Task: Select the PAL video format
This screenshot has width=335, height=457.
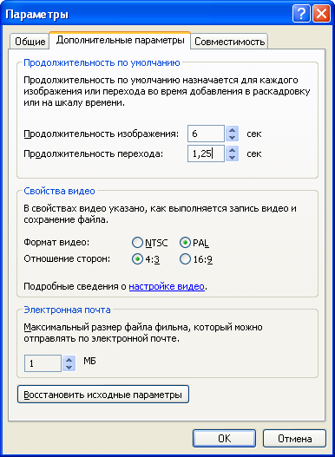Action: tap(194, 243)
